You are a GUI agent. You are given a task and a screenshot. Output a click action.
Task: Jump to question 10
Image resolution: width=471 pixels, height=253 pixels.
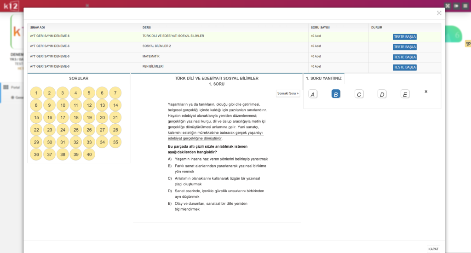[x=63, y=105]
